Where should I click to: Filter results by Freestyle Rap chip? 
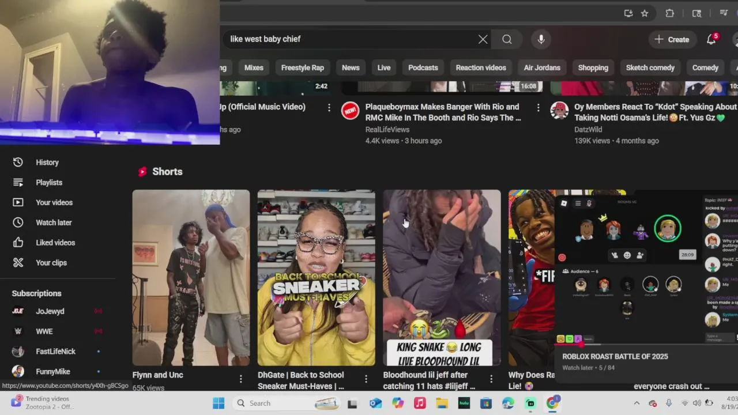tap(303, 67)
